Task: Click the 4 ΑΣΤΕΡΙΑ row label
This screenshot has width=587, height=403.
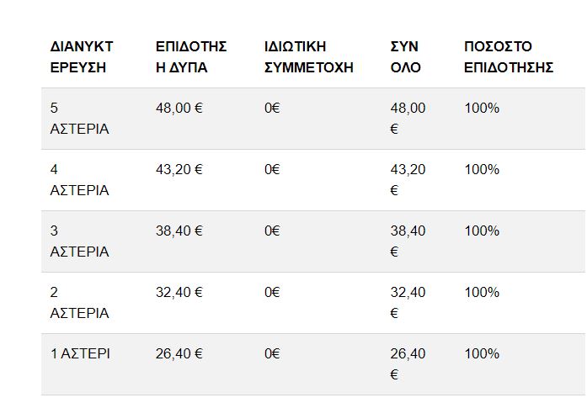Action: (x=79, y=180)
